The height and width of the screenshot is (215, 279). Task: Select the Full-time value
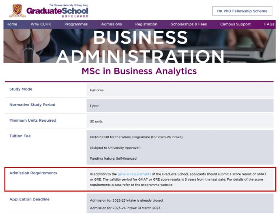point(97,90)
